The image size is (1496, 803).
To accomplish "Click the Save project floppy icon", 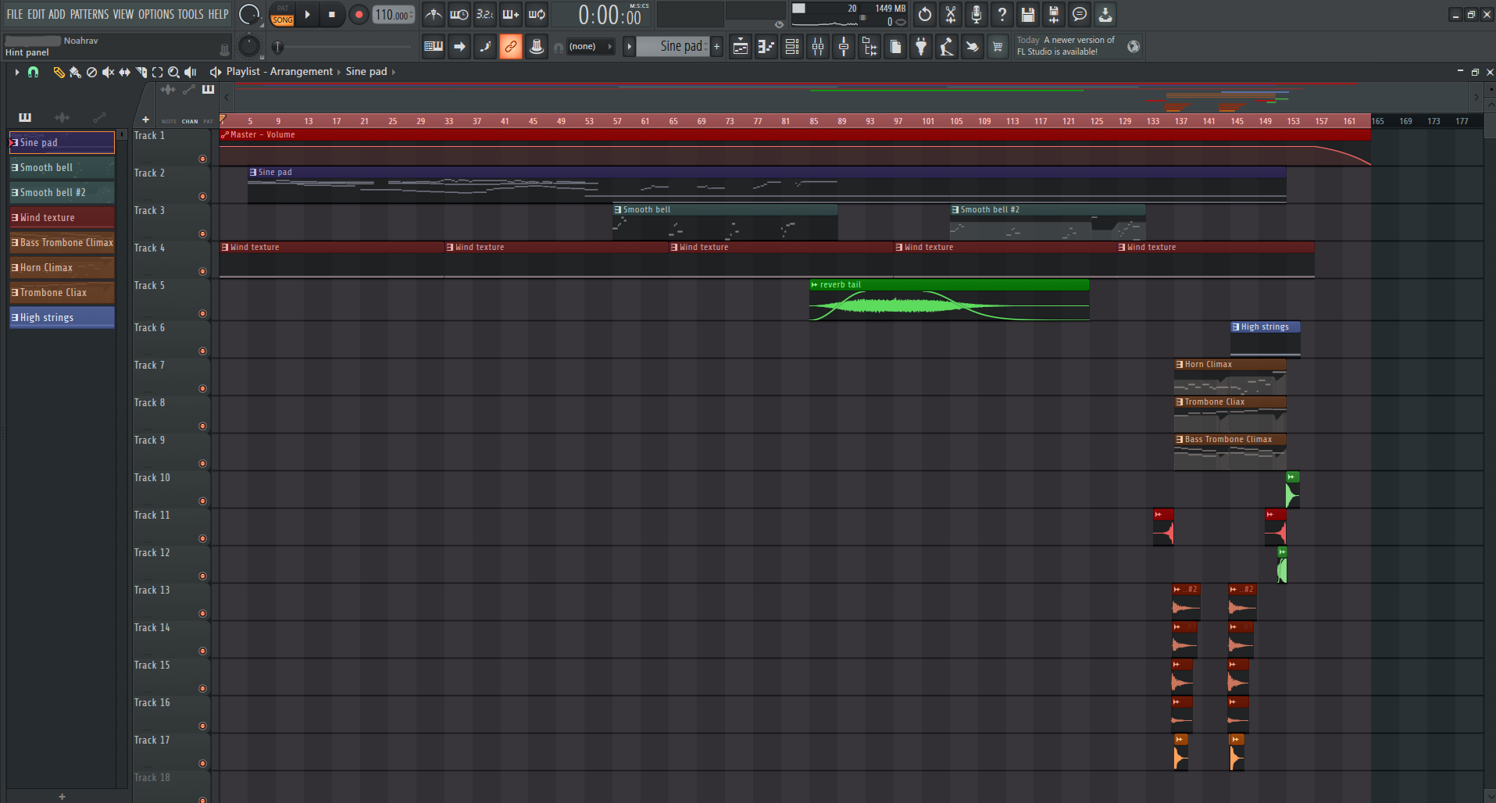I will [x=1028, y=14].
